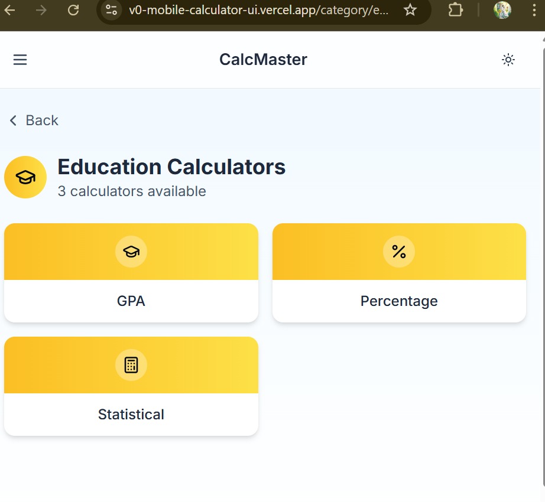Reload the page in the browser
545x502 pixels.
coord(73,10)
